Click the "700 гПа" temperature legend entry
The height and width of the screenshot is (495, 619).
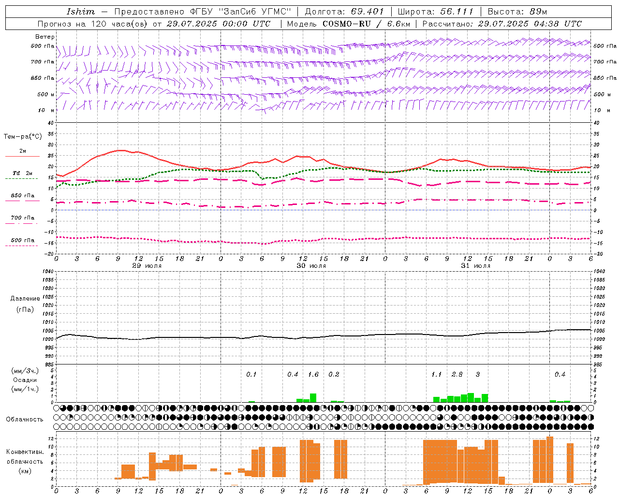pyautogui.click(x=23, y=218)
